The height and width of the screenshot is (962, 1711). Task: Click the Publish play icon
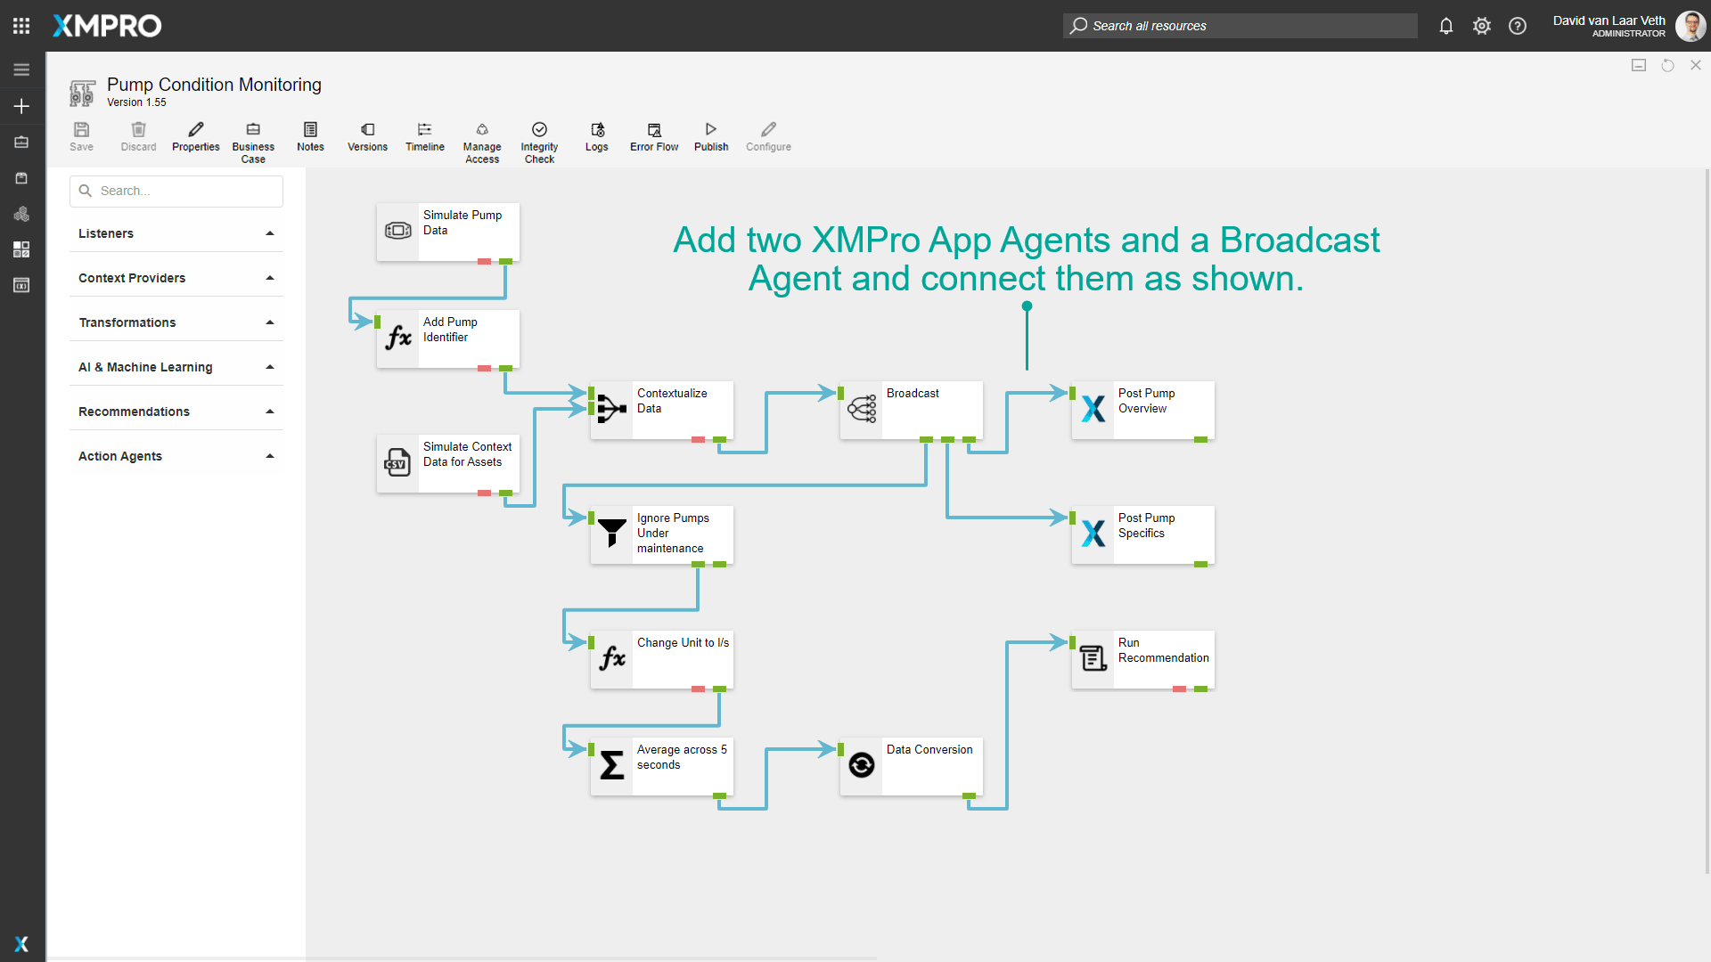point(710,130)
